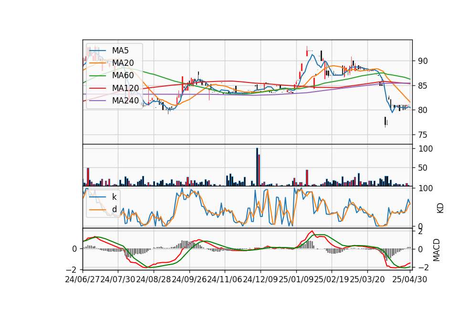Image resolution: width=458 pixels, height=329 pixels.
Task: Click the d legend label in KD panel
Action: [x=114, y=209]
